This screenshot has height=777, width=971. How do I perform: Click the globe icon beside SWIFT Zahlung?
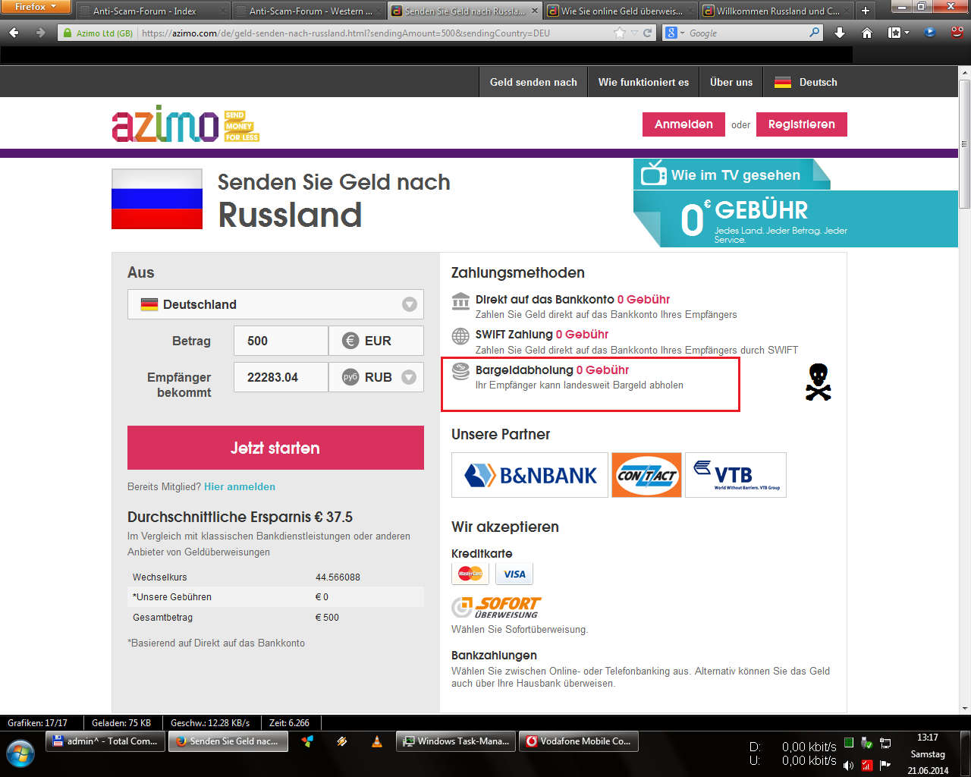[460, 335]
